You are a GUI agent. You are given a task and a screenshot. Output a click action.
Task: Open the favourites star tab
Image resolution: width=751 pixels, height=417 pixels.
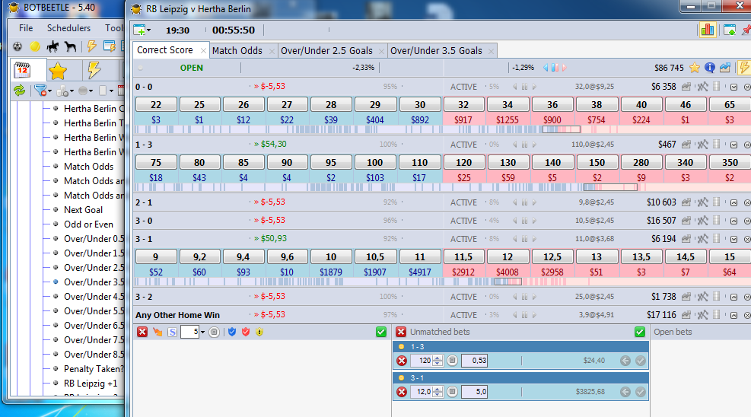tap(58, 71)
